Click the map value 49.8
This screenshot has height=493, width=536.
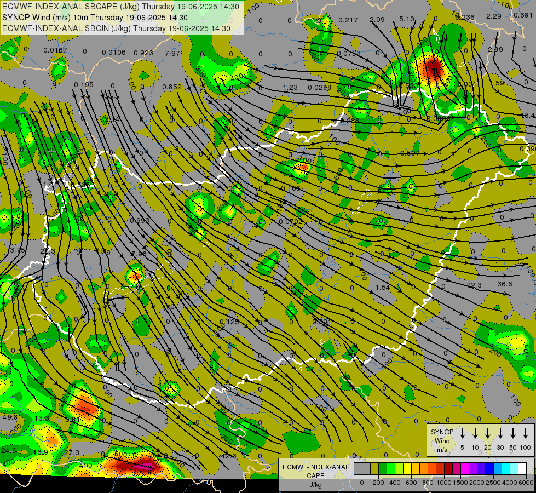click(9, 417)
